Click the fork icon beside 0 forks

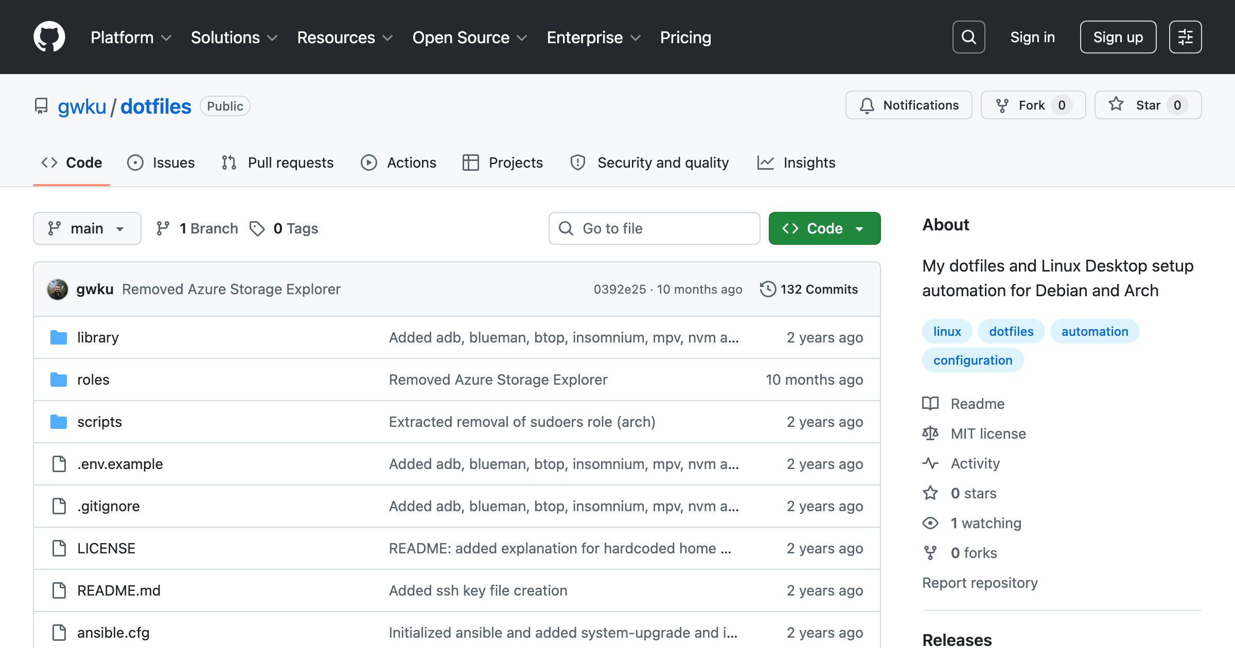tap(930, 553)
